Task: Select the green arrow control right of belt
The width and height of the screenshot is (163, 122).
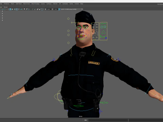Action: pos(104,103)
